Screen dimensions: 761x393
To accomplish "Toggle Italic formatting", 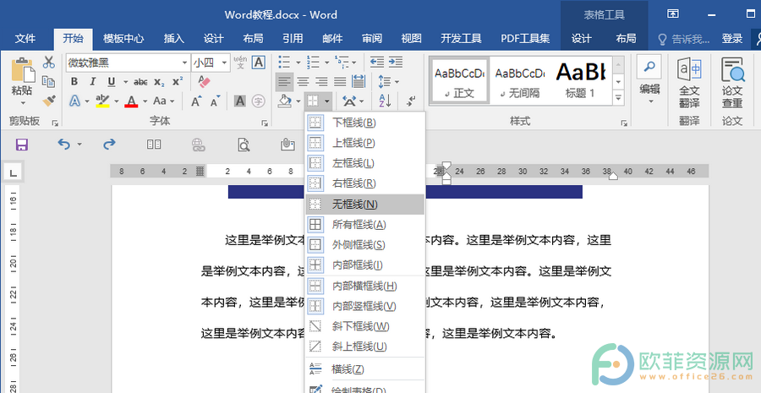I will [93, 81].
